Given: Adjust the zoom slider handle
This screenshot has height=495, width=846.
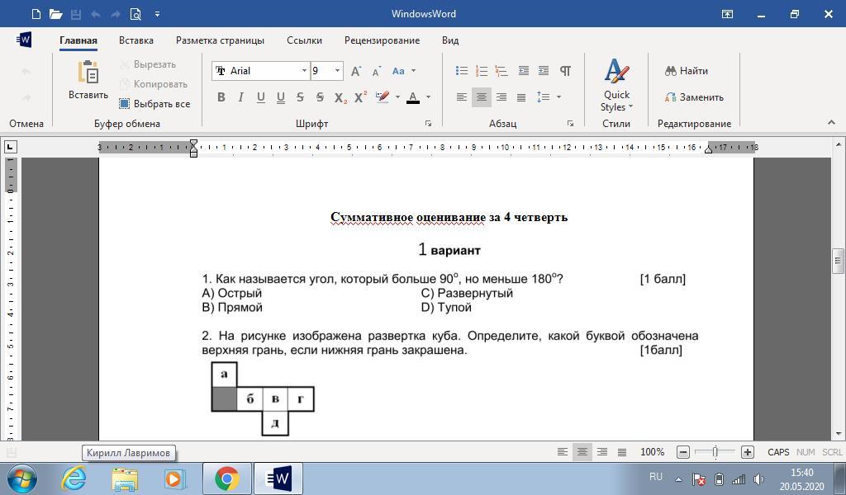Looking at the screenshot, I should click(x=715, y=452).
